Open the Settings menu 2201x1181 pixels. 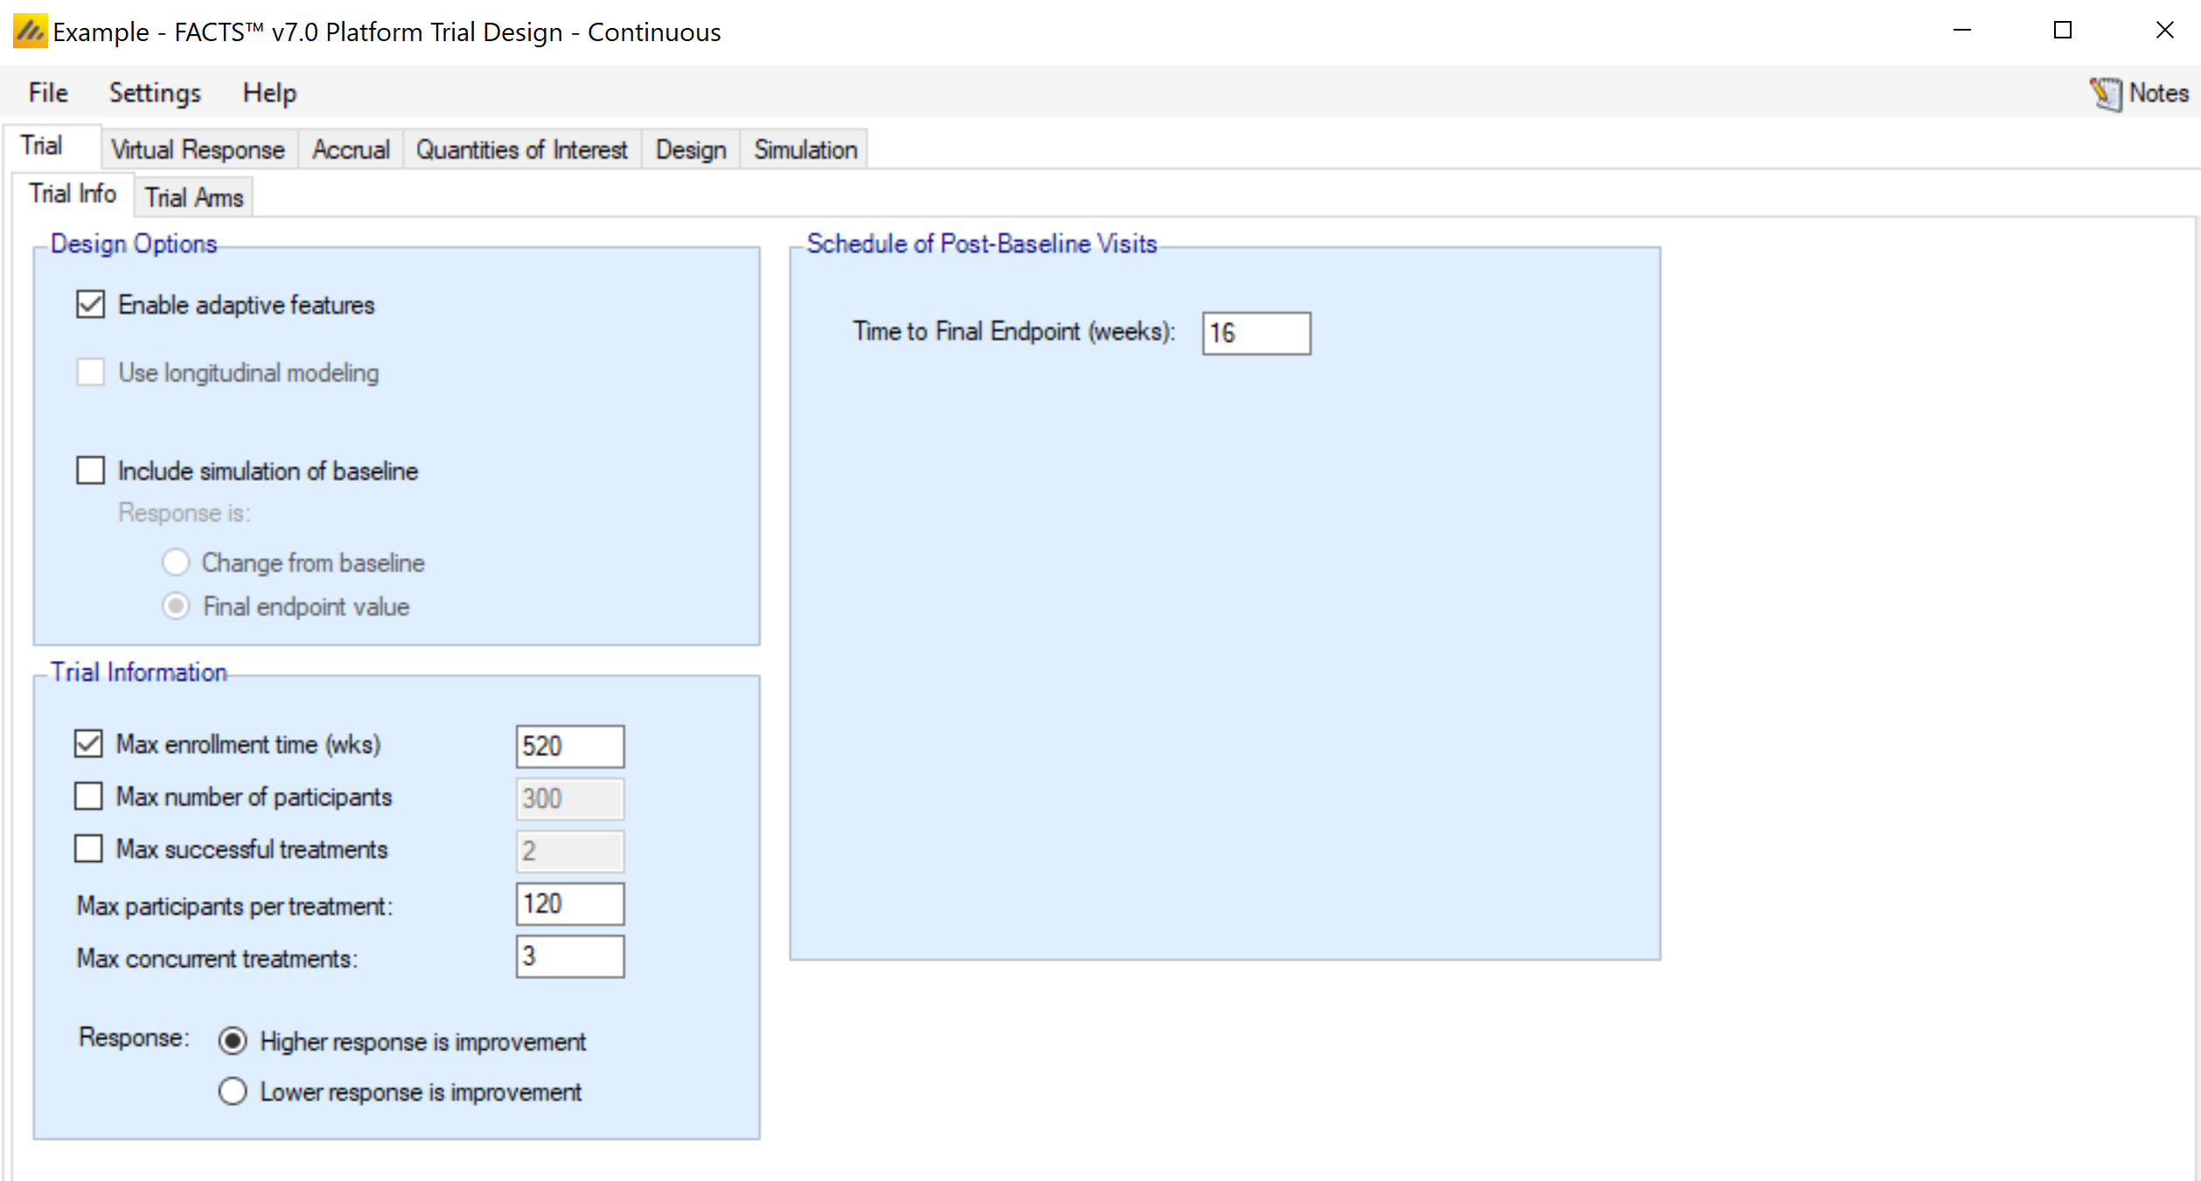(x=155, y=93)
